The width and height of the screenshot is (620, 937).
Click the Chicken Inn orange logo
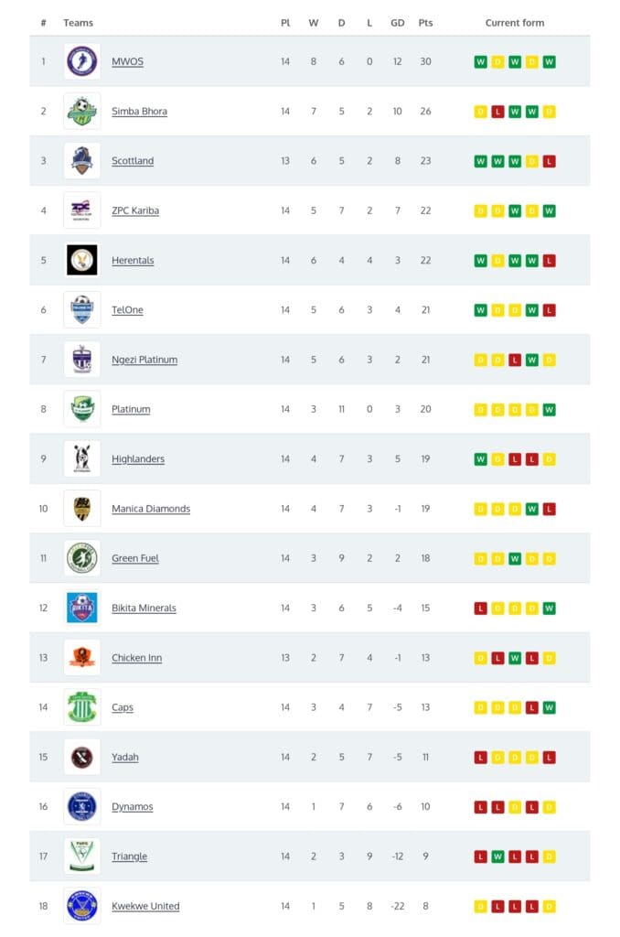tap(81, 657)
